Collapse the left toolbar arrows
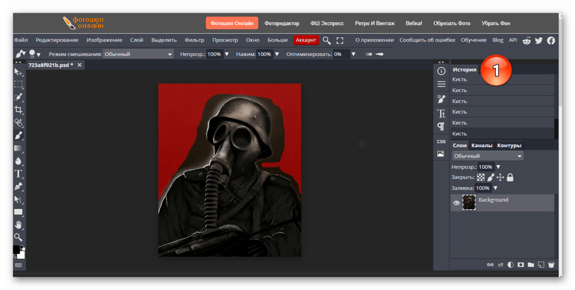Image resolution: width=575 pixels, height=290 pixels. tap(18, 62)
